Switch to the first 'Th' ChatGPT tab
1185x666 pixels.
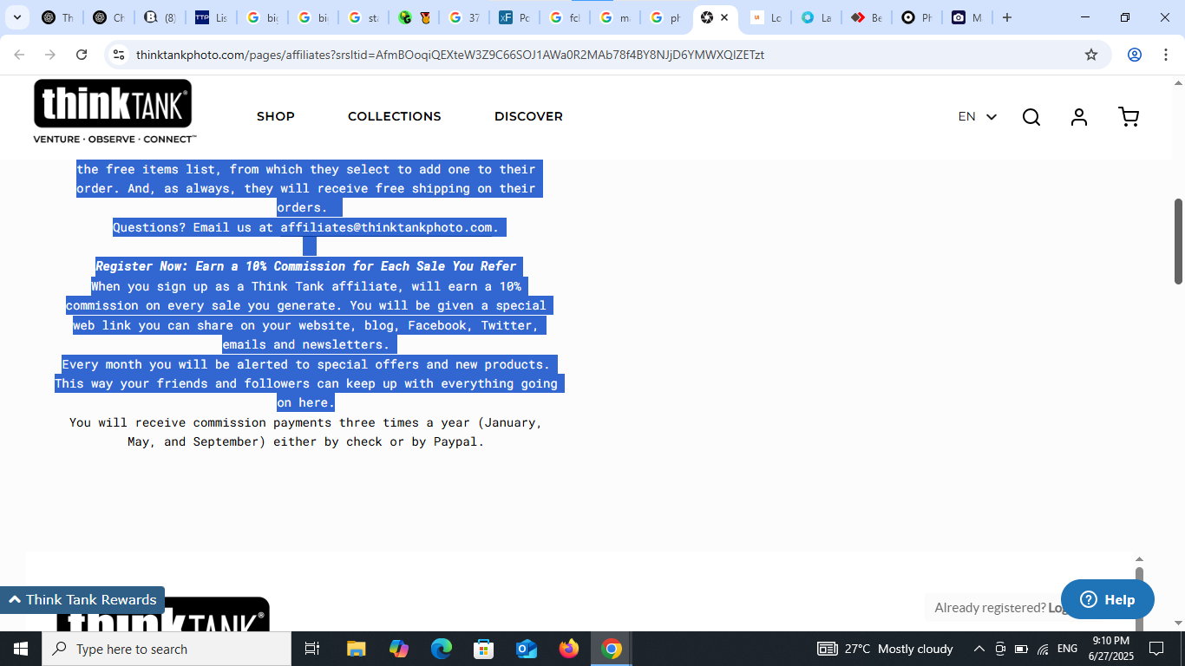pyautogui.click(x=57, y=17)
